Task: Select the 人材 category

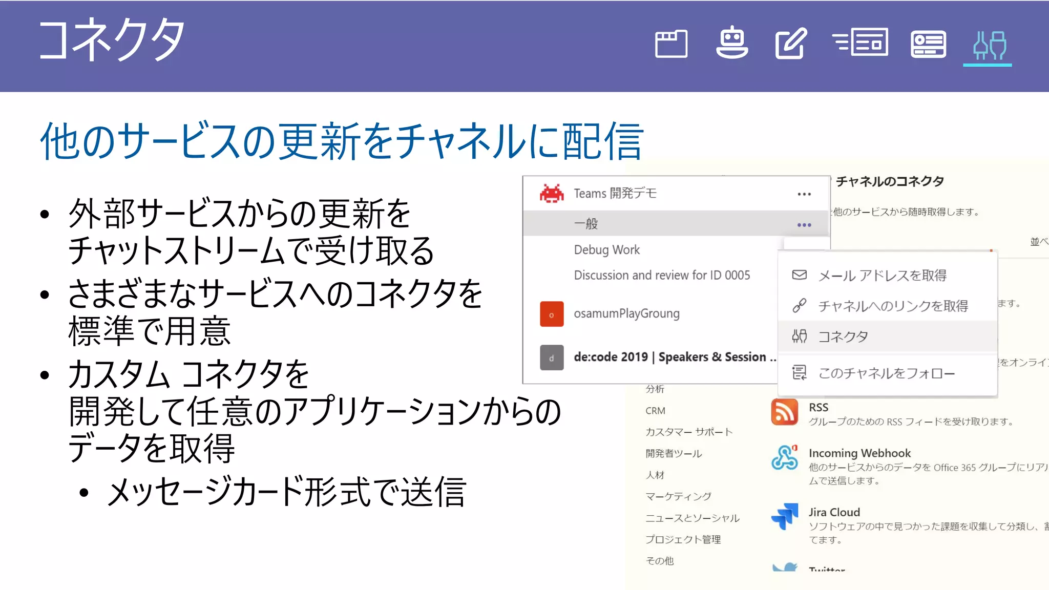Action: point(655,475)
